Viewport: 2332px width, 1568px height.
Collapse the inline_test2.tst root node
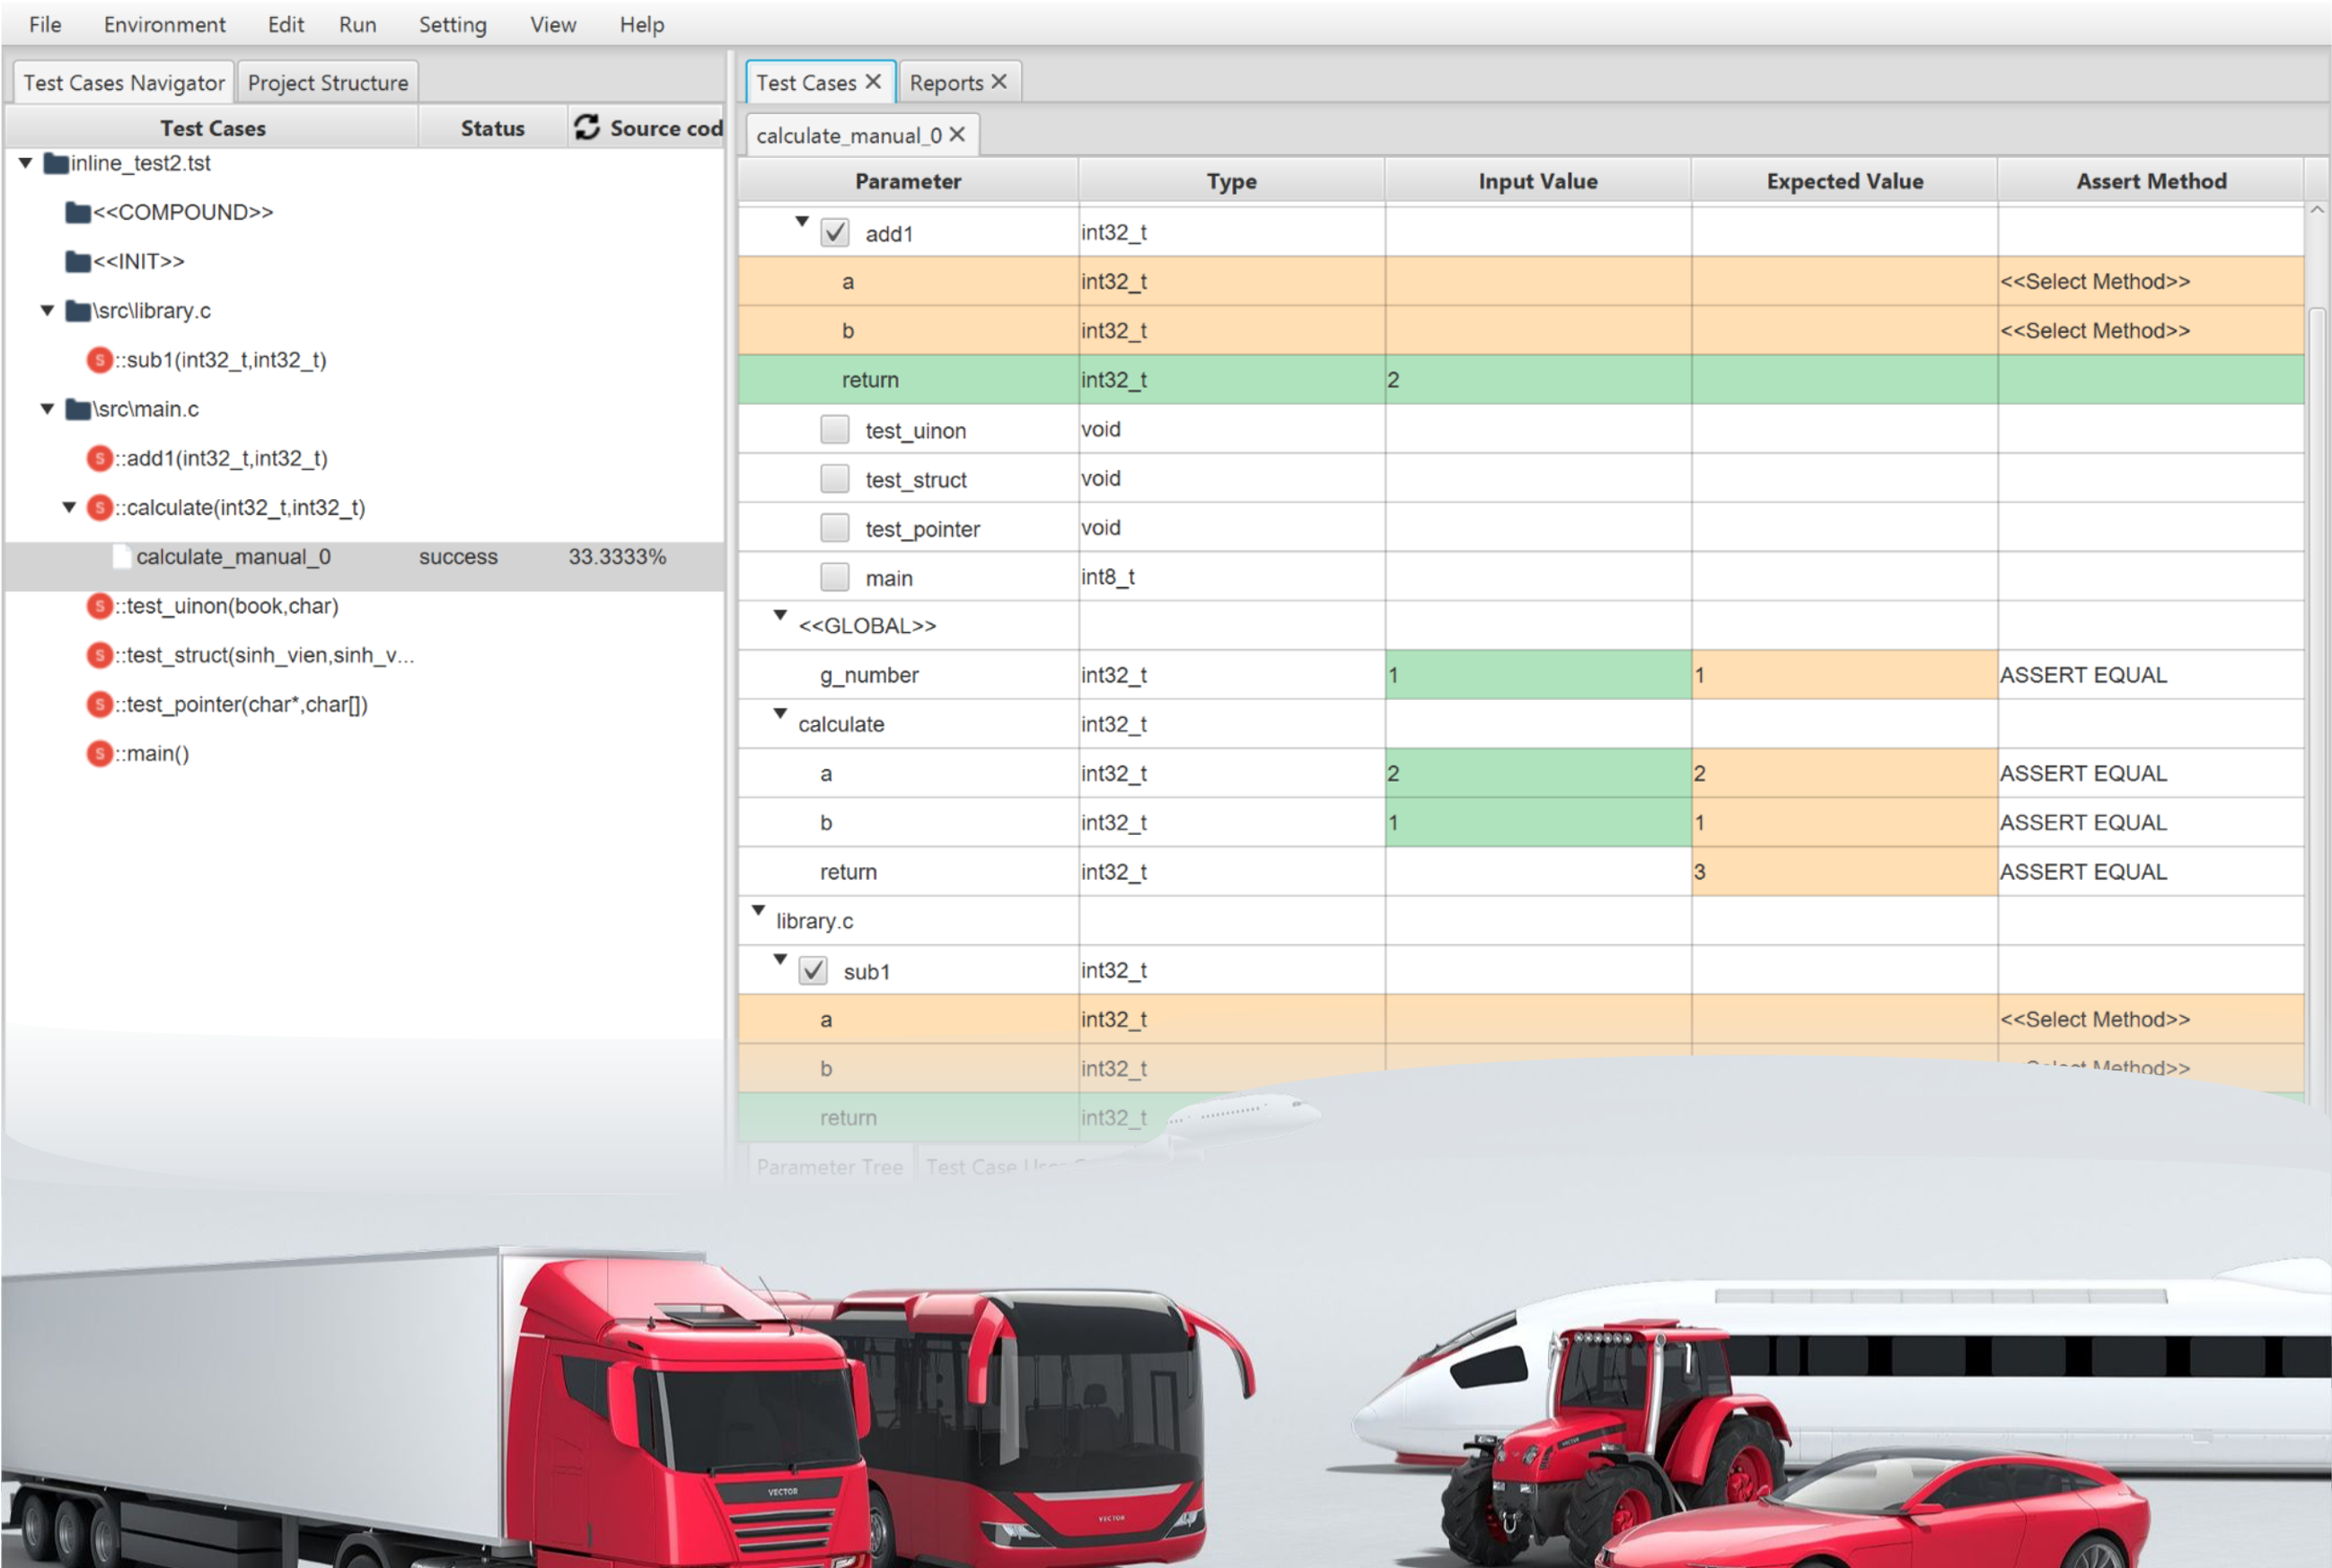tap(26, 163)
